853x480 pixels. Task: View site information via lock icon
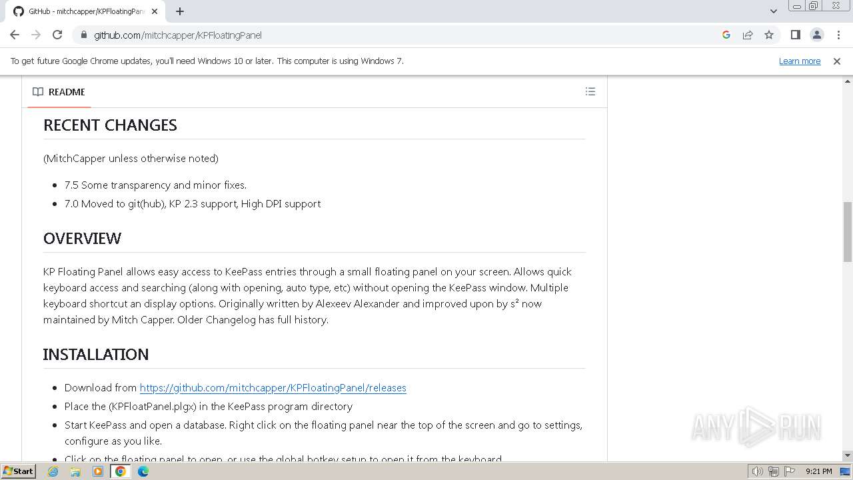point(83,35)
